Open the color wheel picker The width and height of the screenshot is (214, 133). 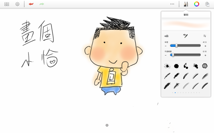[x=197, y=4]
